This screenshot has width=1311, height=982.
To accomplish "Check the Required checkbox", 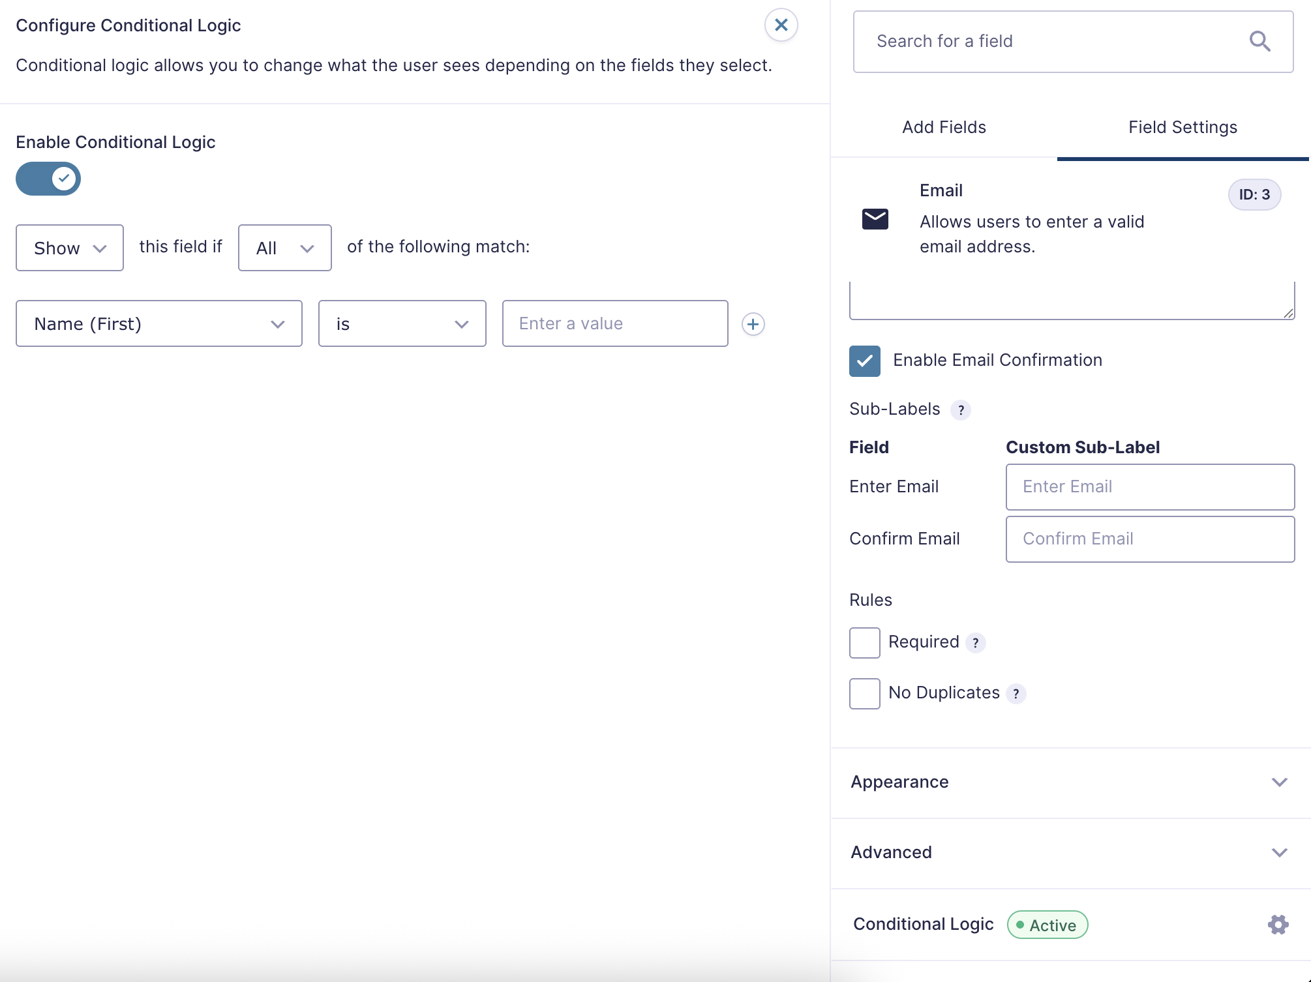I will (x=864, y=643).
